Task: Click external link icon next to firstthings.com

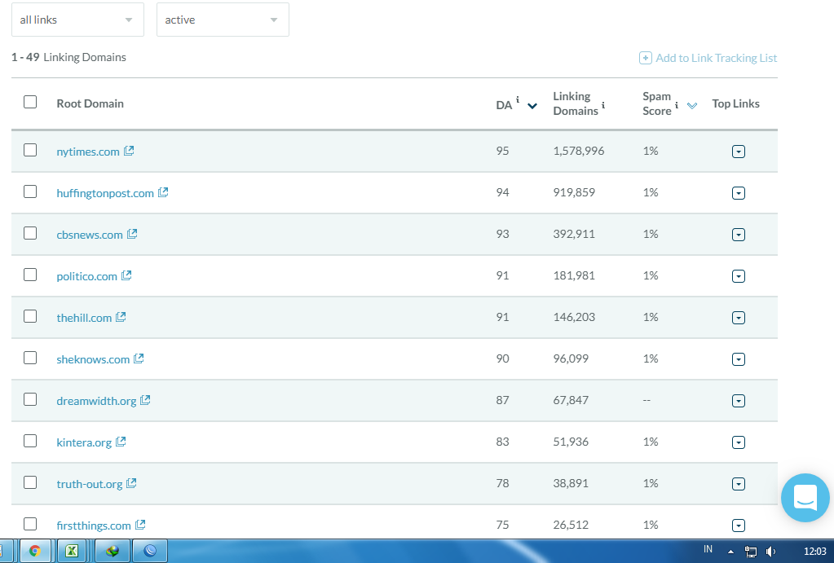Action: (140, 525)
